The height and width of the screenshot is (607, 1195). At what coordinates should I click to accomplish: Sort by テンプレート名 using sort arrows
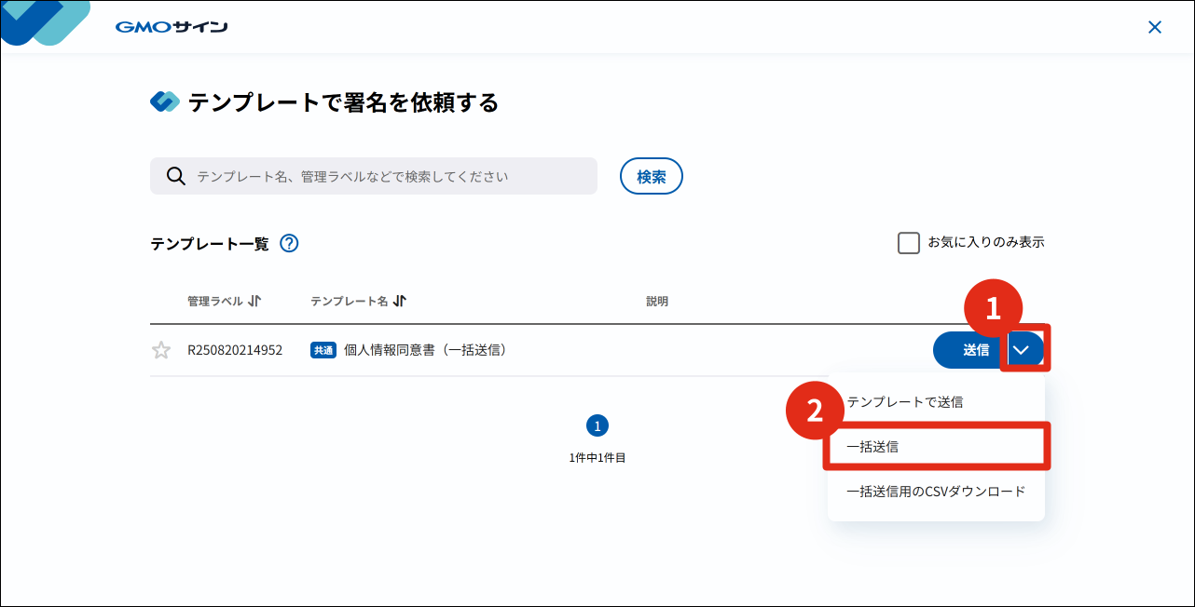click(x=400, y=301)
